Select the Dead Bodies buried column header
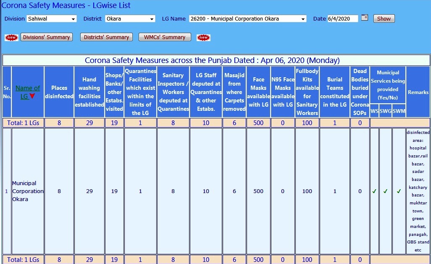Screen dimensions: 431x264 pos(360,92)
